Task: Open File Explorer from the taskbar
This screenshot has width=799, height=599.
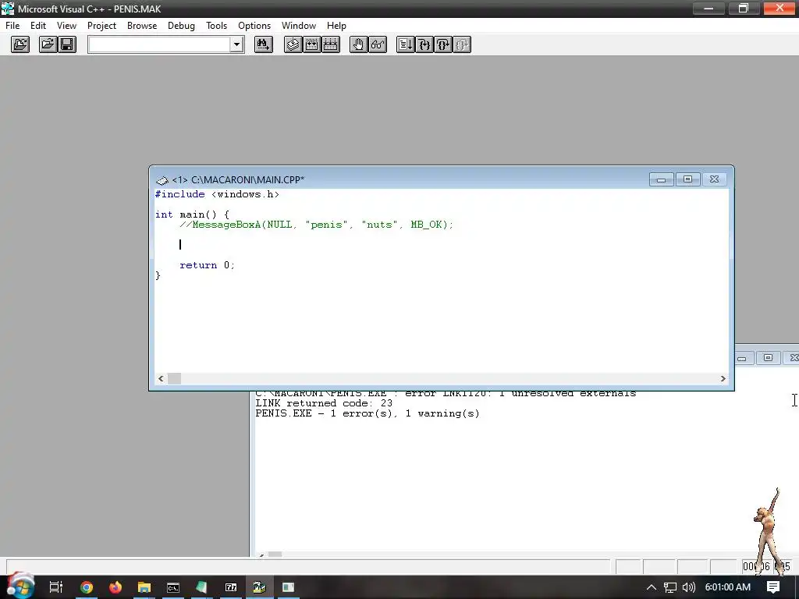Action: click(x=144, y=587)
